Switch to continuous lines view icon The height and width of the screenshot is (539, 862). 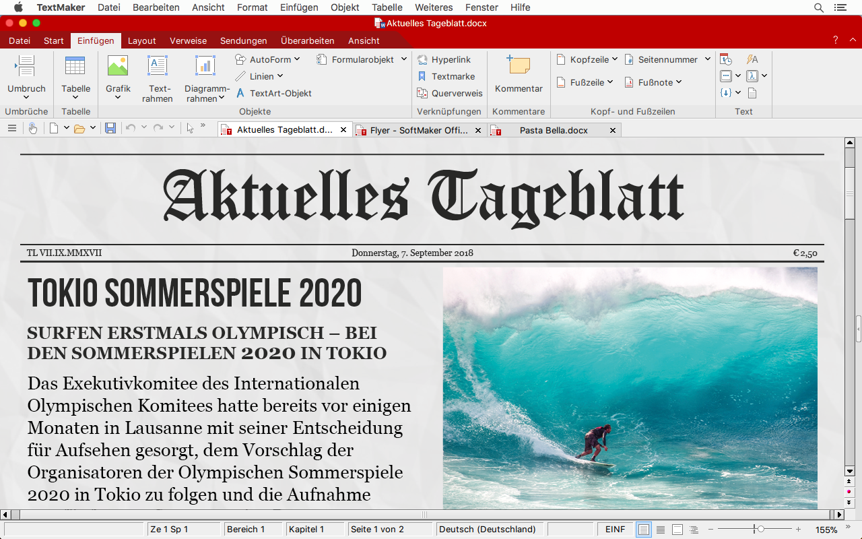point(661,530)
